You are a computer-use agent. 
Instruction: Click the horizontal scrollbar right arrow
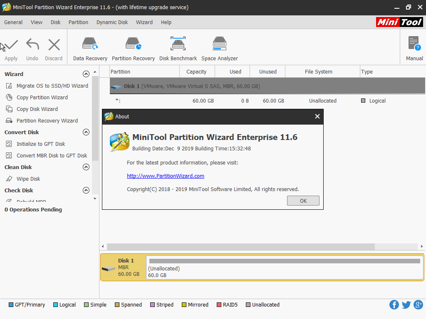pyautogui.click(x=422, y=246)
